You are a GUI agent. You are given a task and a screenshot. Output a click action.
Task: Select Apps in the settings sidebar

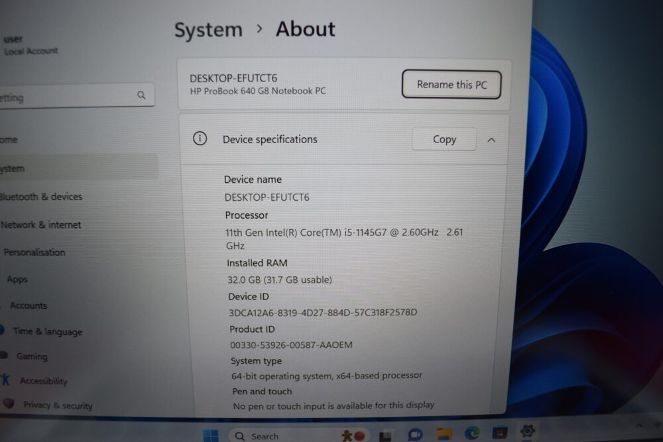coord(17,279)
